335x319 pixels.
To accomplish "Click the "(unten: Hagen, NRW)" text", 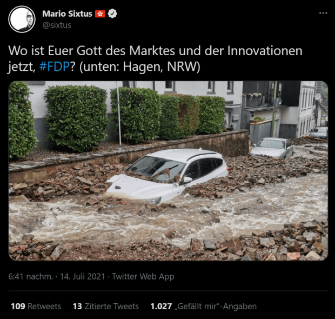I will click(140, 67).
